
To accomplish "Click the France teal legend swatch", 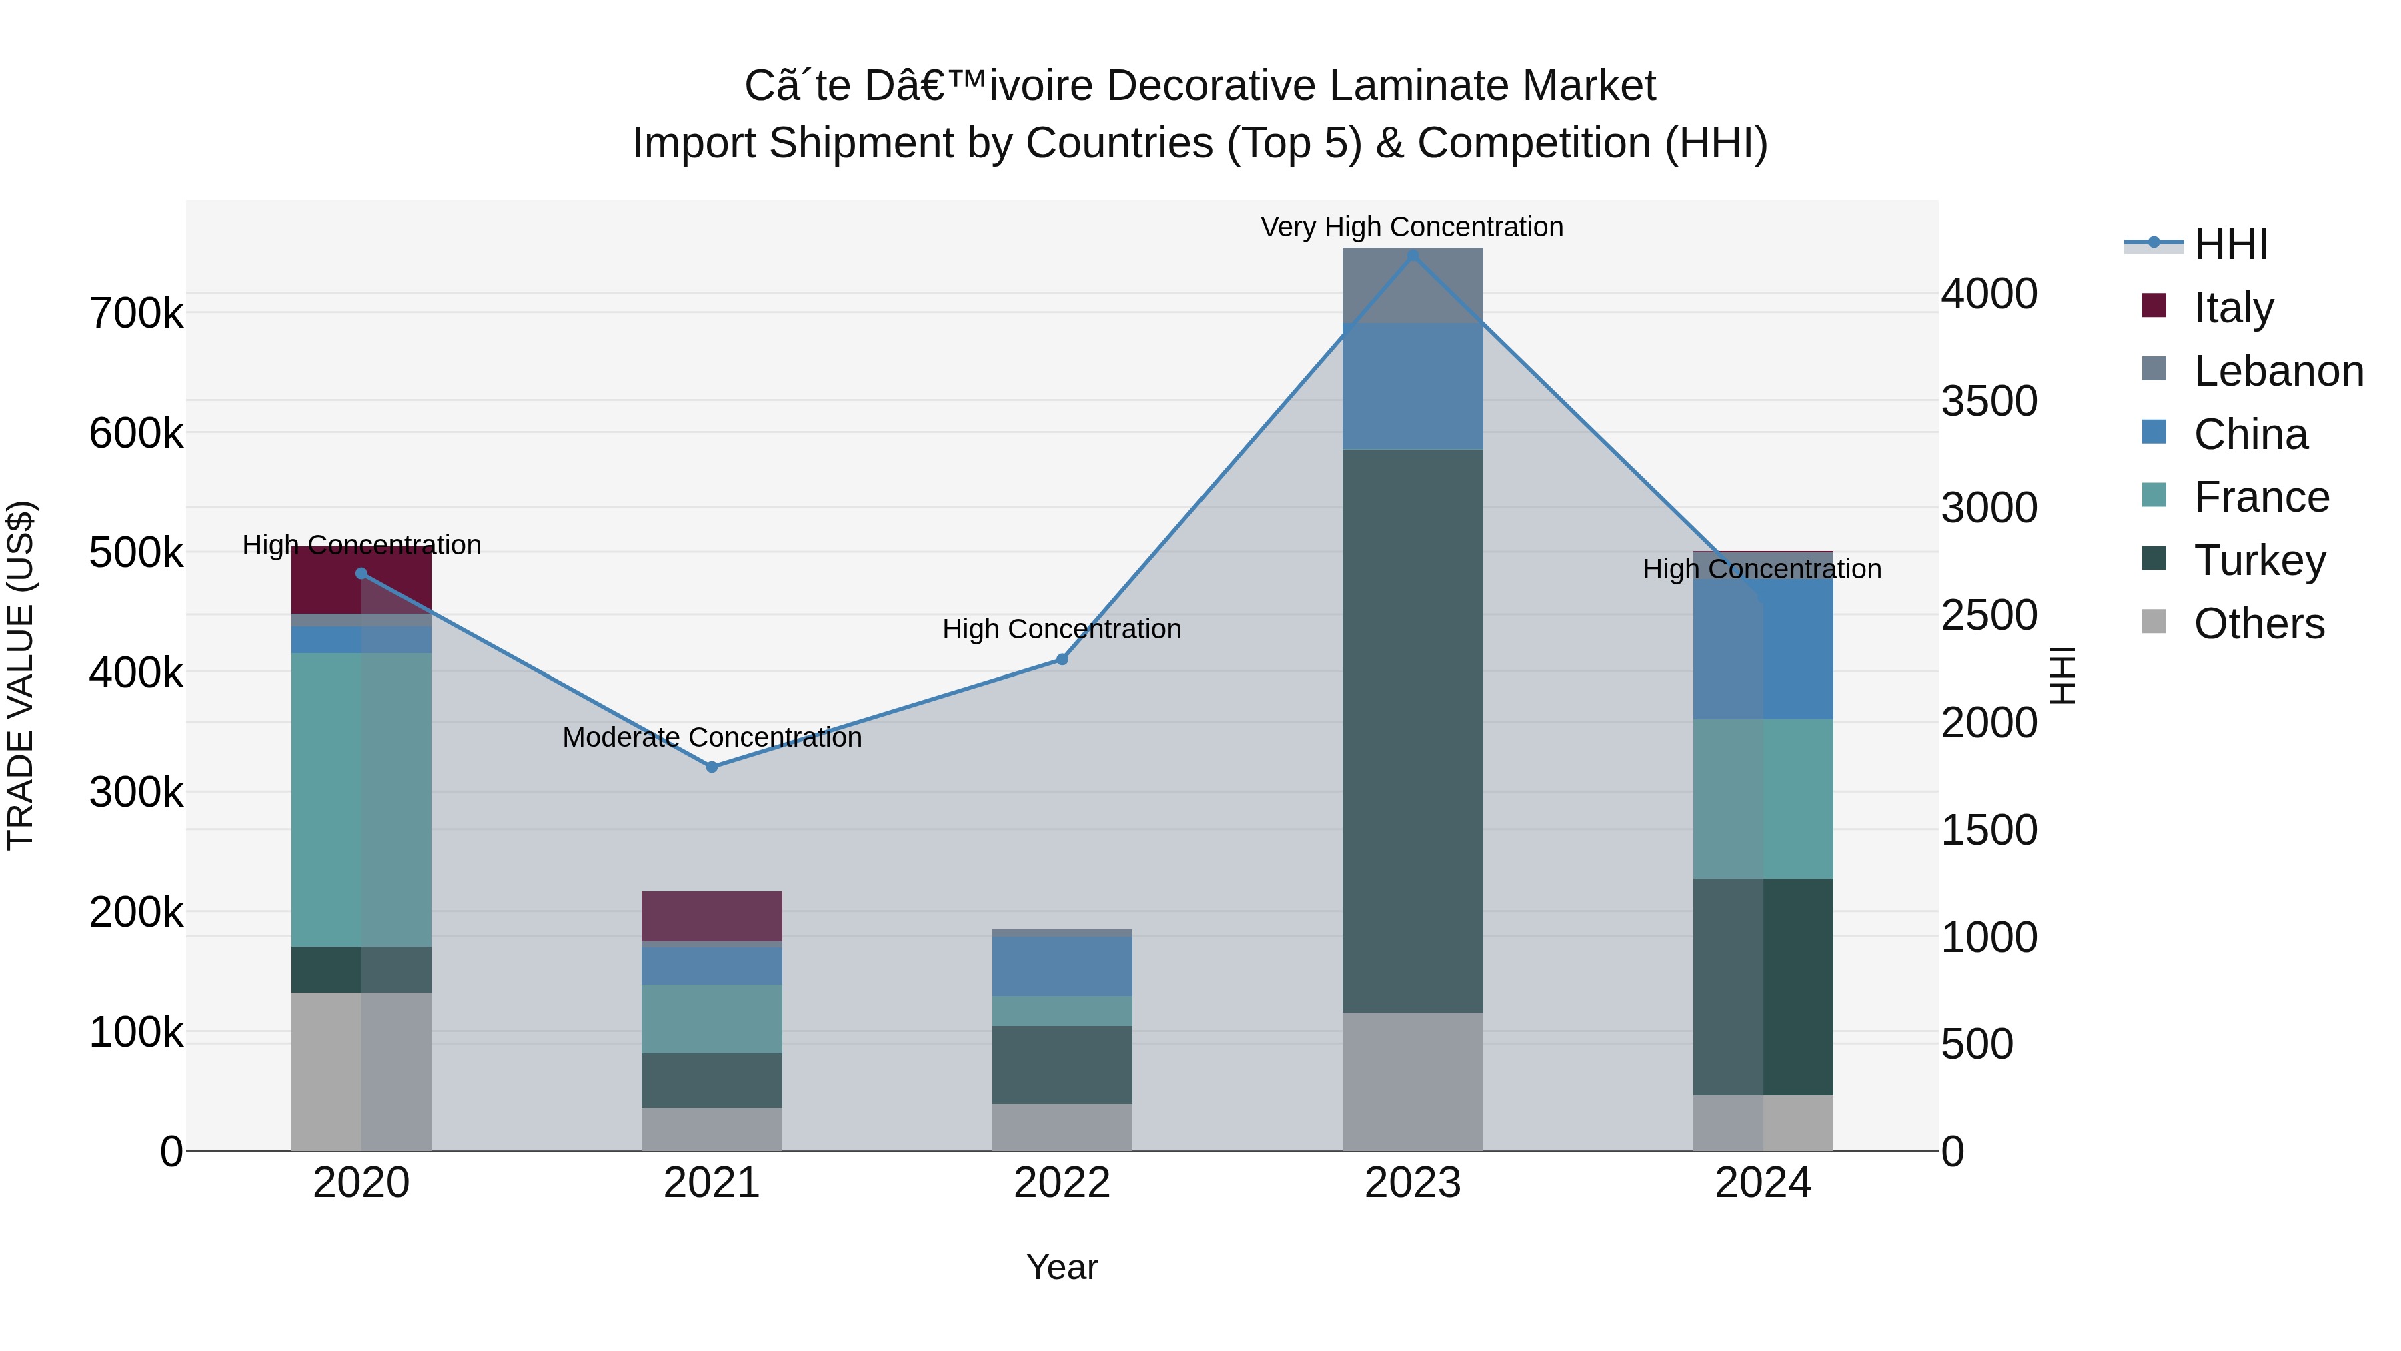I will click(x=2154, y=495).
